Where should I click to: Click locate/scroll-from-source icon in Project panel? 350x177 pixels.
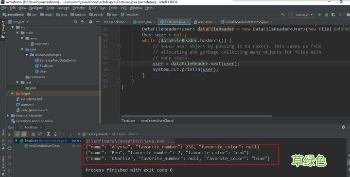point(75,22)
